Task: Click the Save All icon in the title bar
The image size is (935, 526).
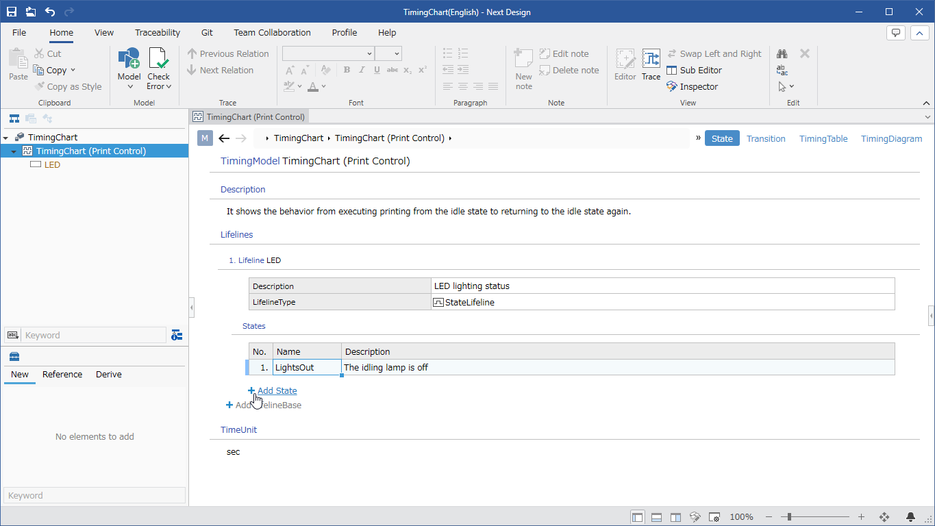Action: coord(31,12)
